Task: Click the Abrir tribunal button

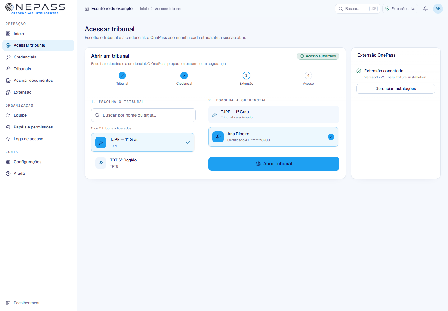Action: tap(274, 164)
